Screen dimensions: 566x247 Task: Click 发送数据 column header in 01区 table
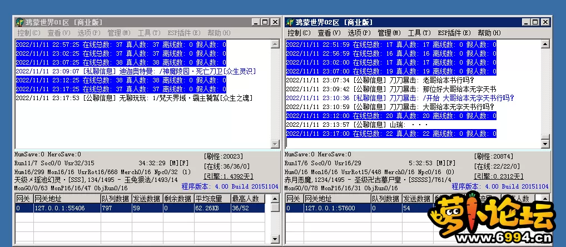click(147, 199)
